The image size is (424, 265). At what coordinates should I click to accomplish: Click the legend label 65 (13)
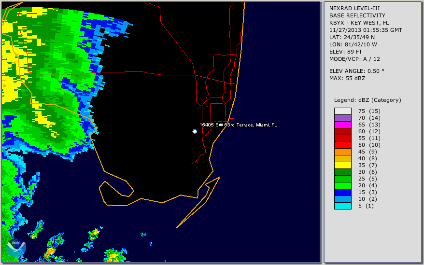(x=369, y=125)
